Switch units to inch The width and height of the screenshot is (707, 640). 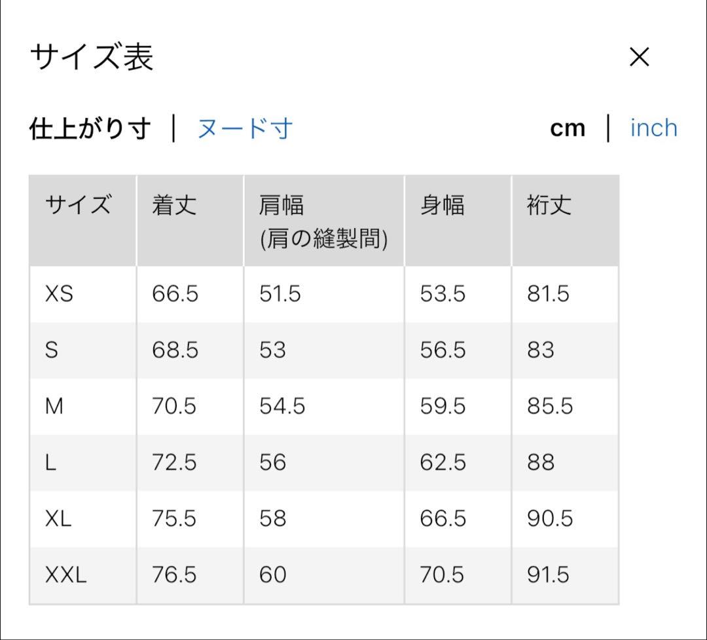[653, 127]
